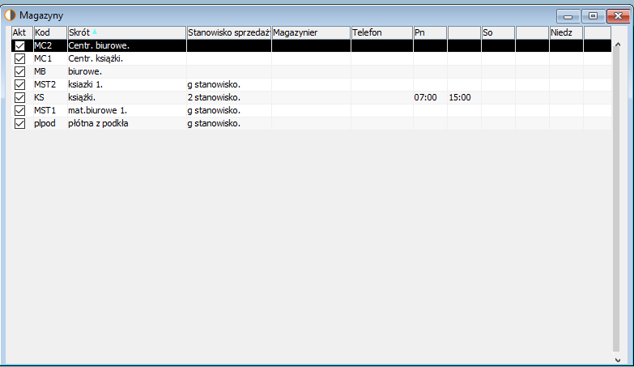The width and height of the screenshot is (634, 367).
Task: Toggle Akt checkbox in KS row
Action: click(x=19, y=97)
